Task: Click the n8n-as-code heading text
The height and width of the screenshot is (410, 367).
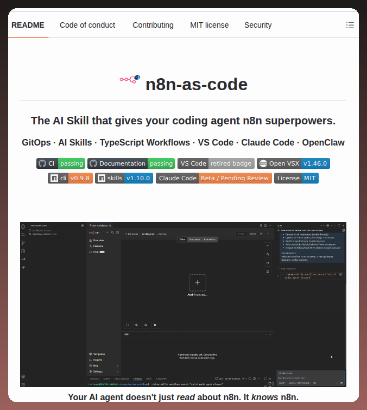Action: [x=197, y=84]
